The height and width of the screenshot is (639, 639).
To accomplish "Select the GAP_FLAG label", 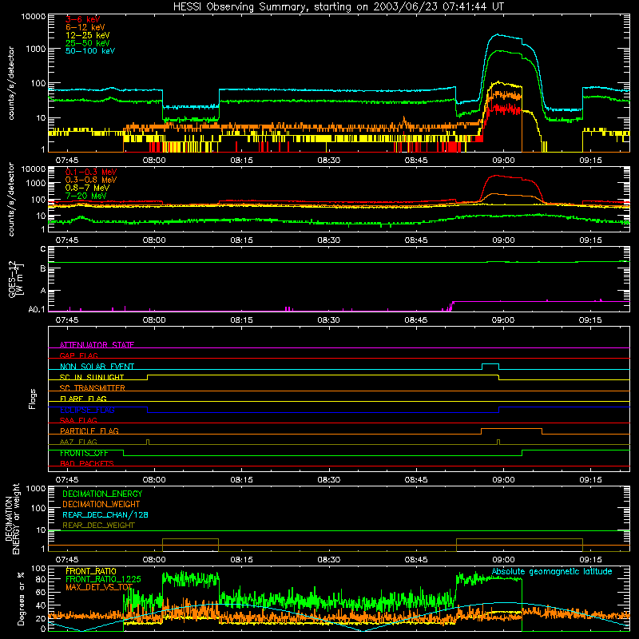I will coord(78,355).
